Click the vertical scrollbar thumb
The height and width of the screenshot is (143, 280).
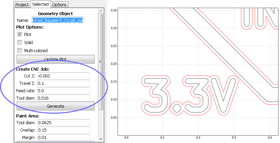[x=100, y=61]
